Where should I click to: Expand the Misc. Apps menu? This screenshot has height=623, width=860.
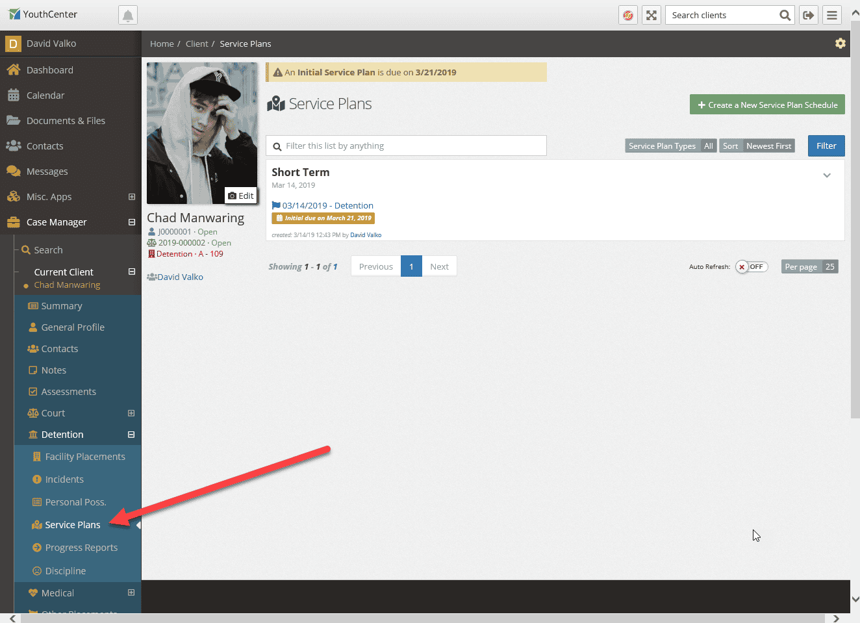132,197
